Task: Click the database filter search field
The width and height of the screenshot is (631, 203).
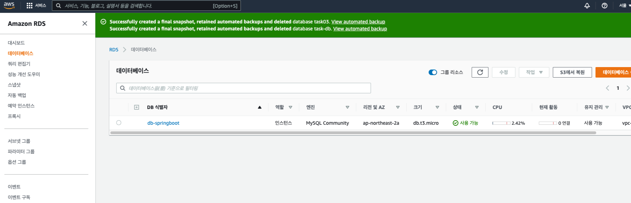Action: (x=243, y=88)
